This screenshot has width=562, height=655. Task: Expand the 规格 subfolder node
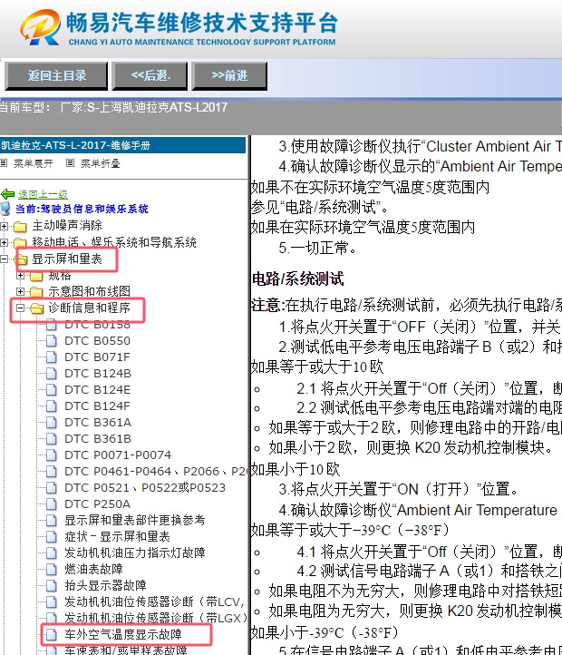click(x=20, y=276)
